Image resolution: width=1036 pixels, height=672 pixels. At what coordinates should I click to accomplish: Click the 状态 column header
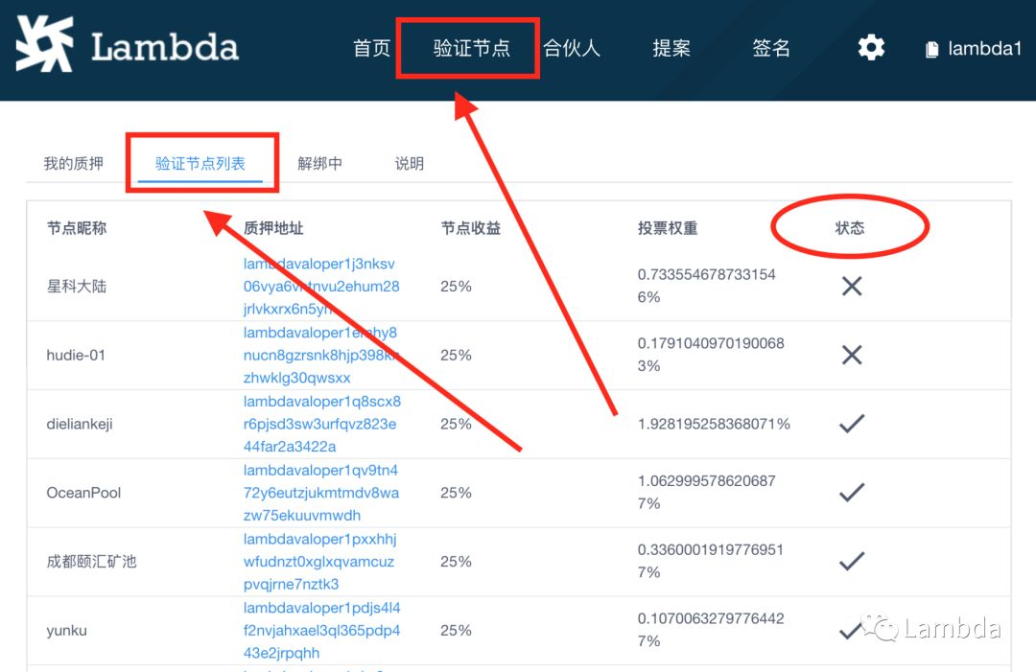[x=850, y=228]
